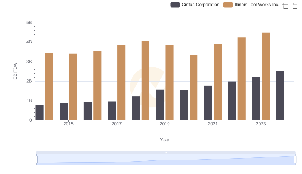The image size is (302, 174).
Task: Click the 4B y-axis label
Action: [29, 42]
